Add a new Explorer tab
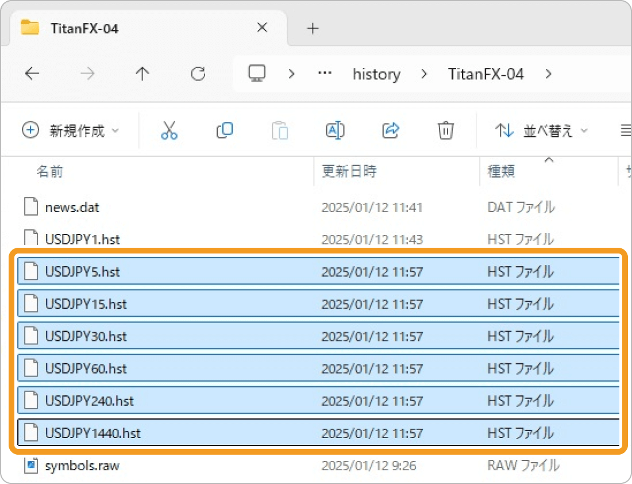 click(x=313, y=28)
